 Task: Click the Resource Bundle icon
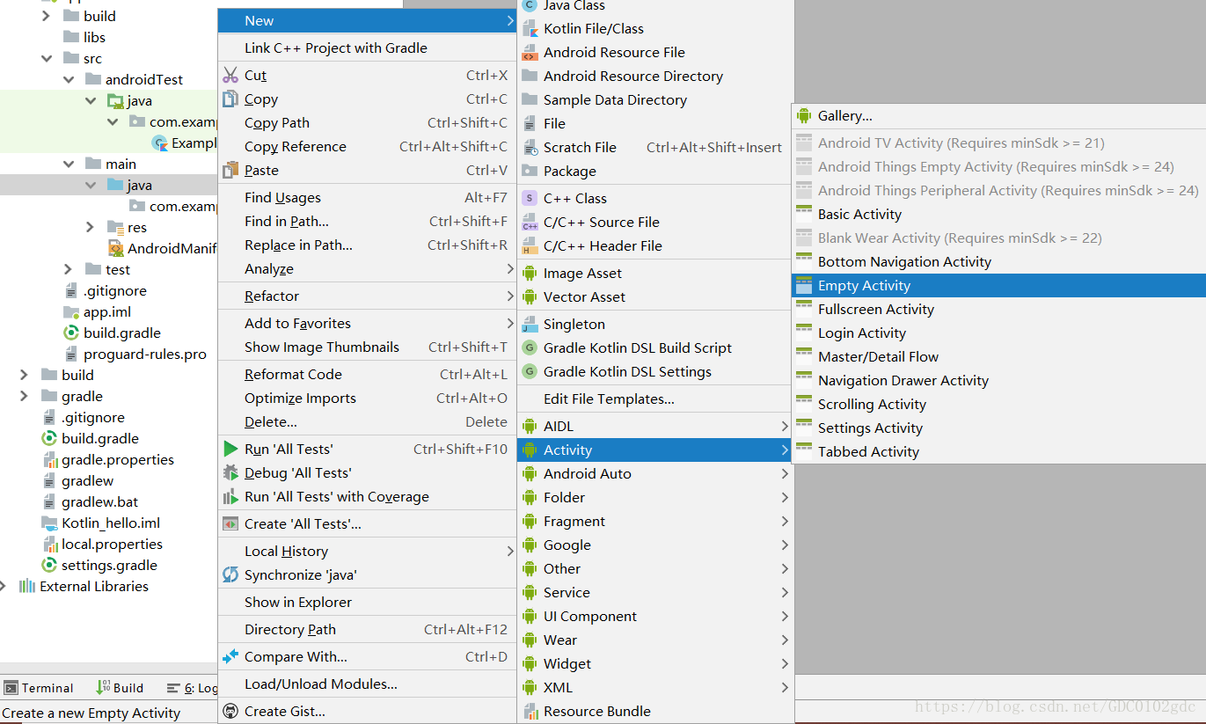point(530,712)
